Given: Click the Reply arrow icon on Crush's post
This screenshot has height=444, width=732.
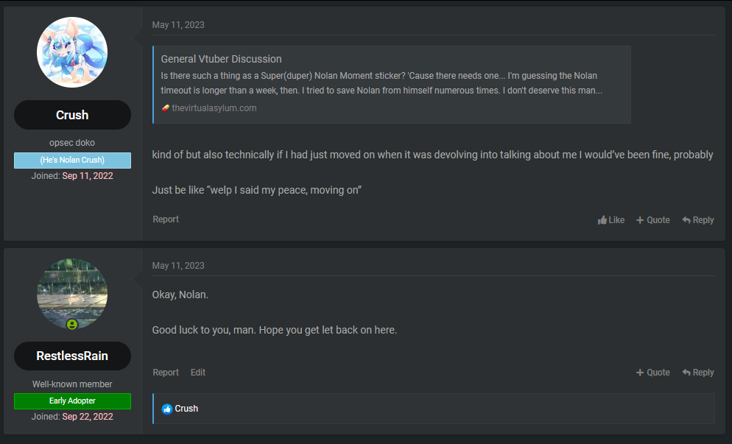Looking at the screenshot, I should [686, 220].
